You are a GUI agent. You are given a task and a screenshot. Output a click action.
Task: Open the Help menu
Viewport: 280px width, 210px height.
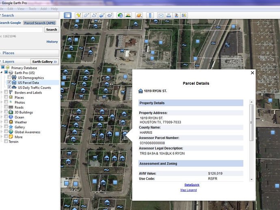pyautogui.click(x=54, y=9)
